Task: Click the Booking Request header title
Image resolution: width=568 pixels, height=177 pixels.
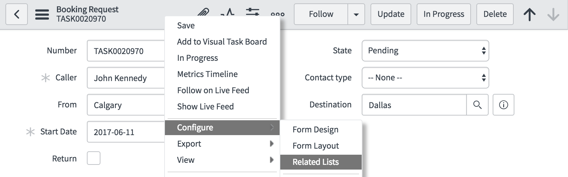Action: coord(87,9)
